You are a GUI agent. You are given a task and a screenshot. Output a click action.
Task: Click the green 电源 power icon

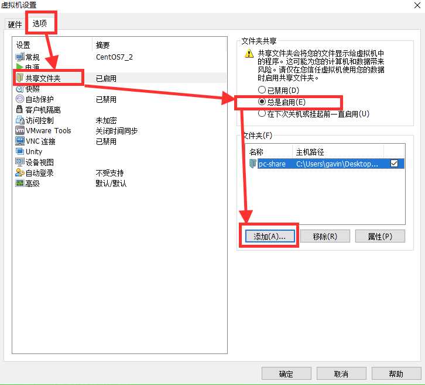pyautogui.click(x=19, y=66)
